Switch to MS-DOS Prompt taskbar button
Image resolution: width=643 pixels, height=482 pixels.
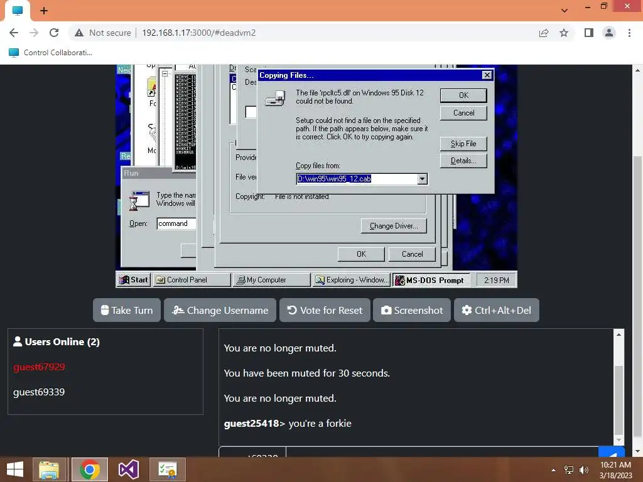tap(431, 280)
